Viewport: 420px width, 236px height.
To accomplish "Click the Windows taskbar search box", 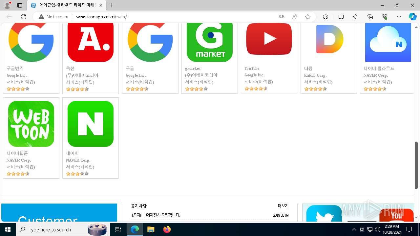I will (62, 229).
